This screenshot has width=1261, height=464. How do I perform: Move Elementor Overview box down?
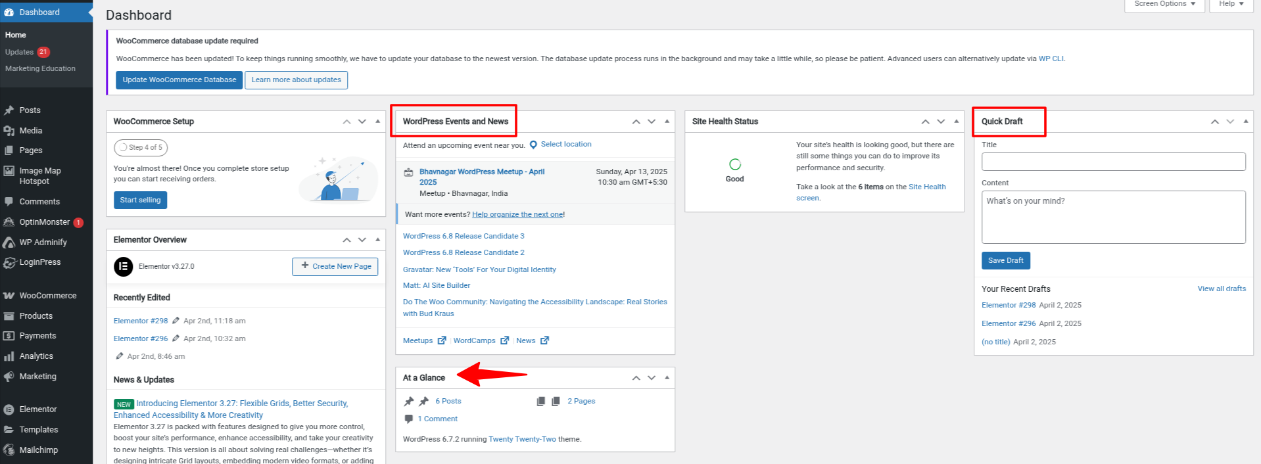point(362,240)
